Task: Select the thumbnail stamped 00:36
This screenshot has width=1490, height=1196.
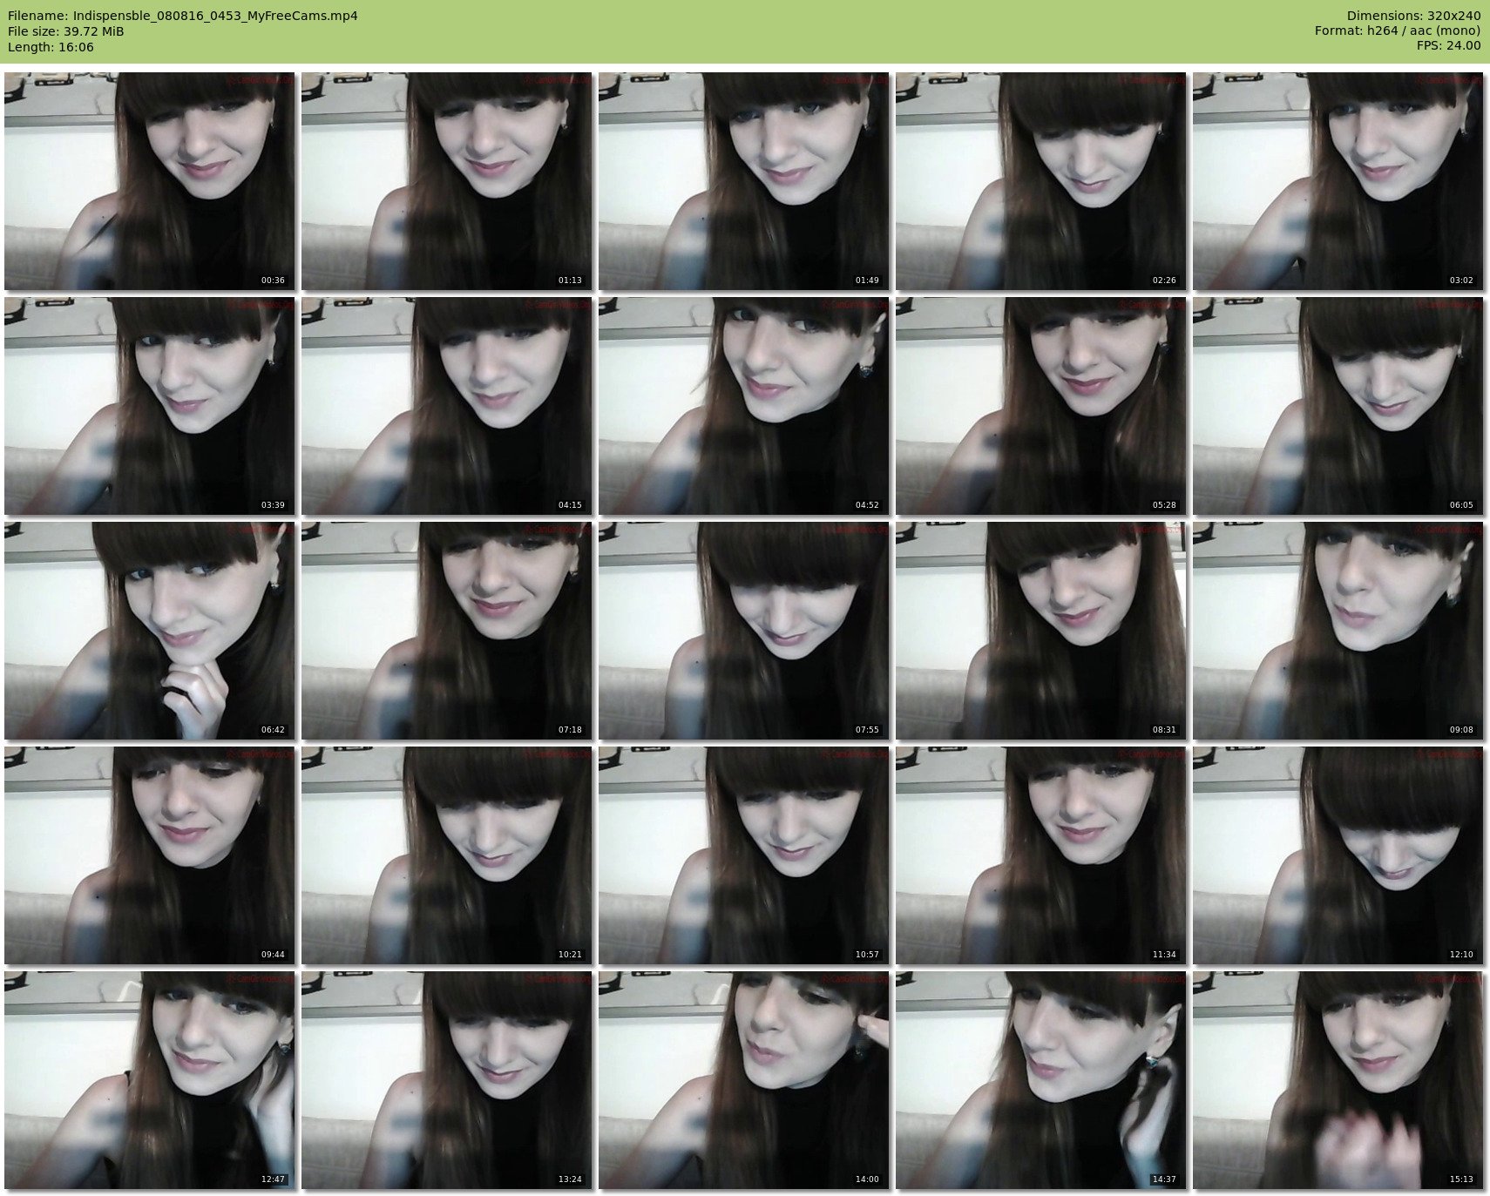Action: (149, 181)
